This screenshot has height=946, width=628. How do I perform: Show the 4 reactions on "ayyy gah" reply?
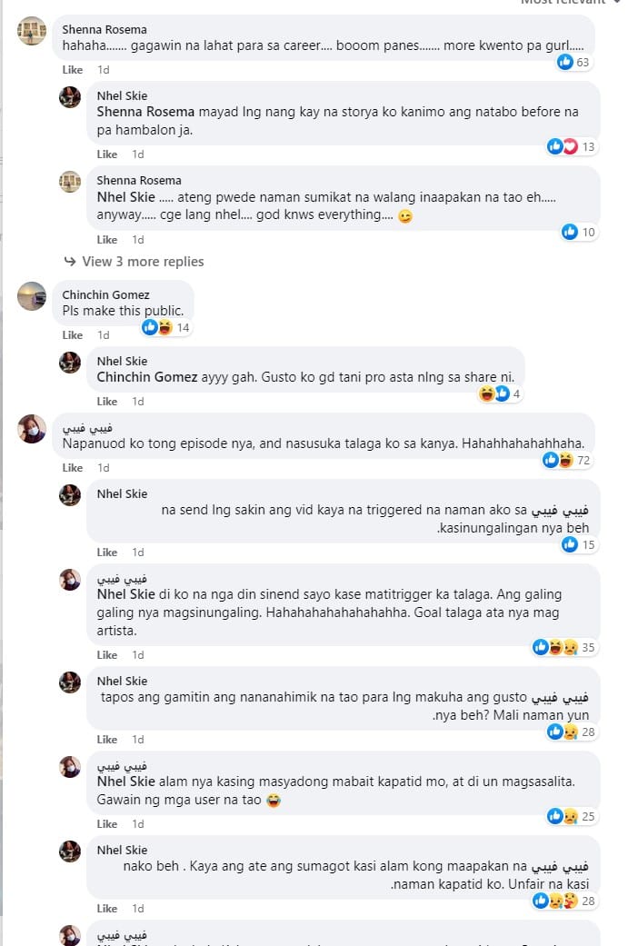[x=500, y=393]
